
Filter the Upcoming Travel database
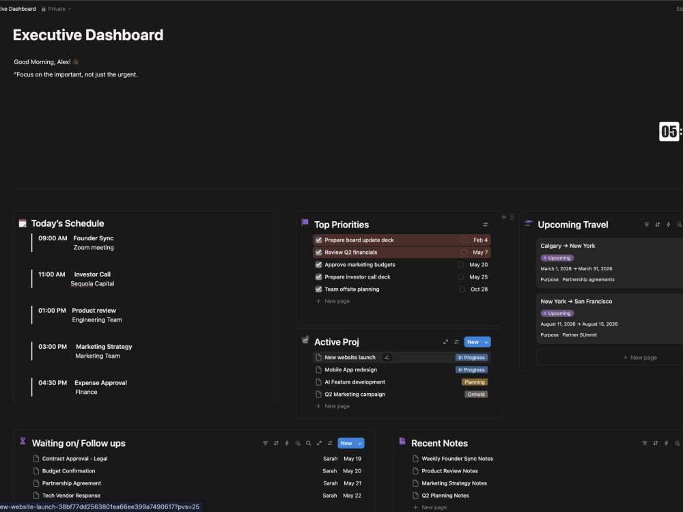click(647, 225)
